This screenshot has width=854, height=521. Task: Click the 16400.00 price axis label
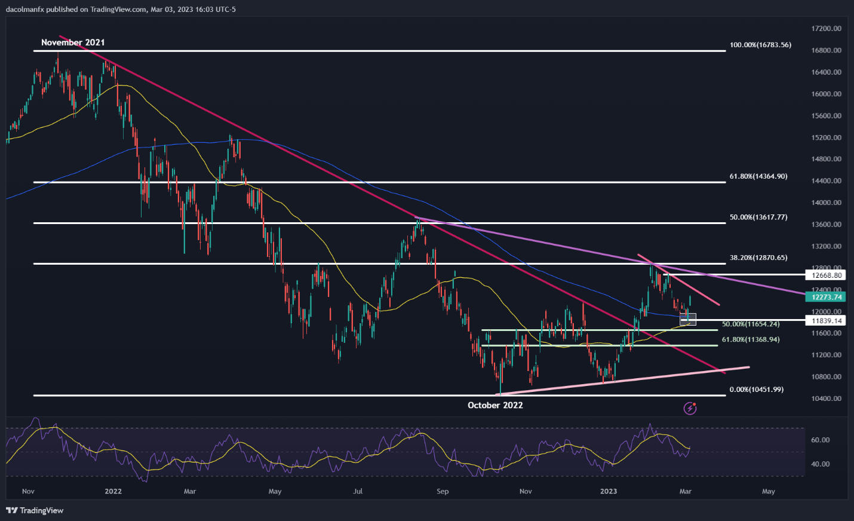(827, 72)
